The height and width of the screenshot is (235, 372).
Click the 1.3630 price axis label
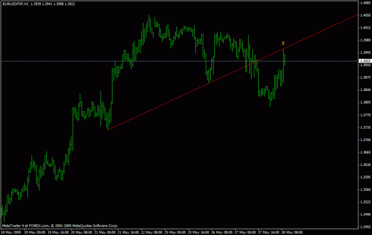tap(365, 165)
